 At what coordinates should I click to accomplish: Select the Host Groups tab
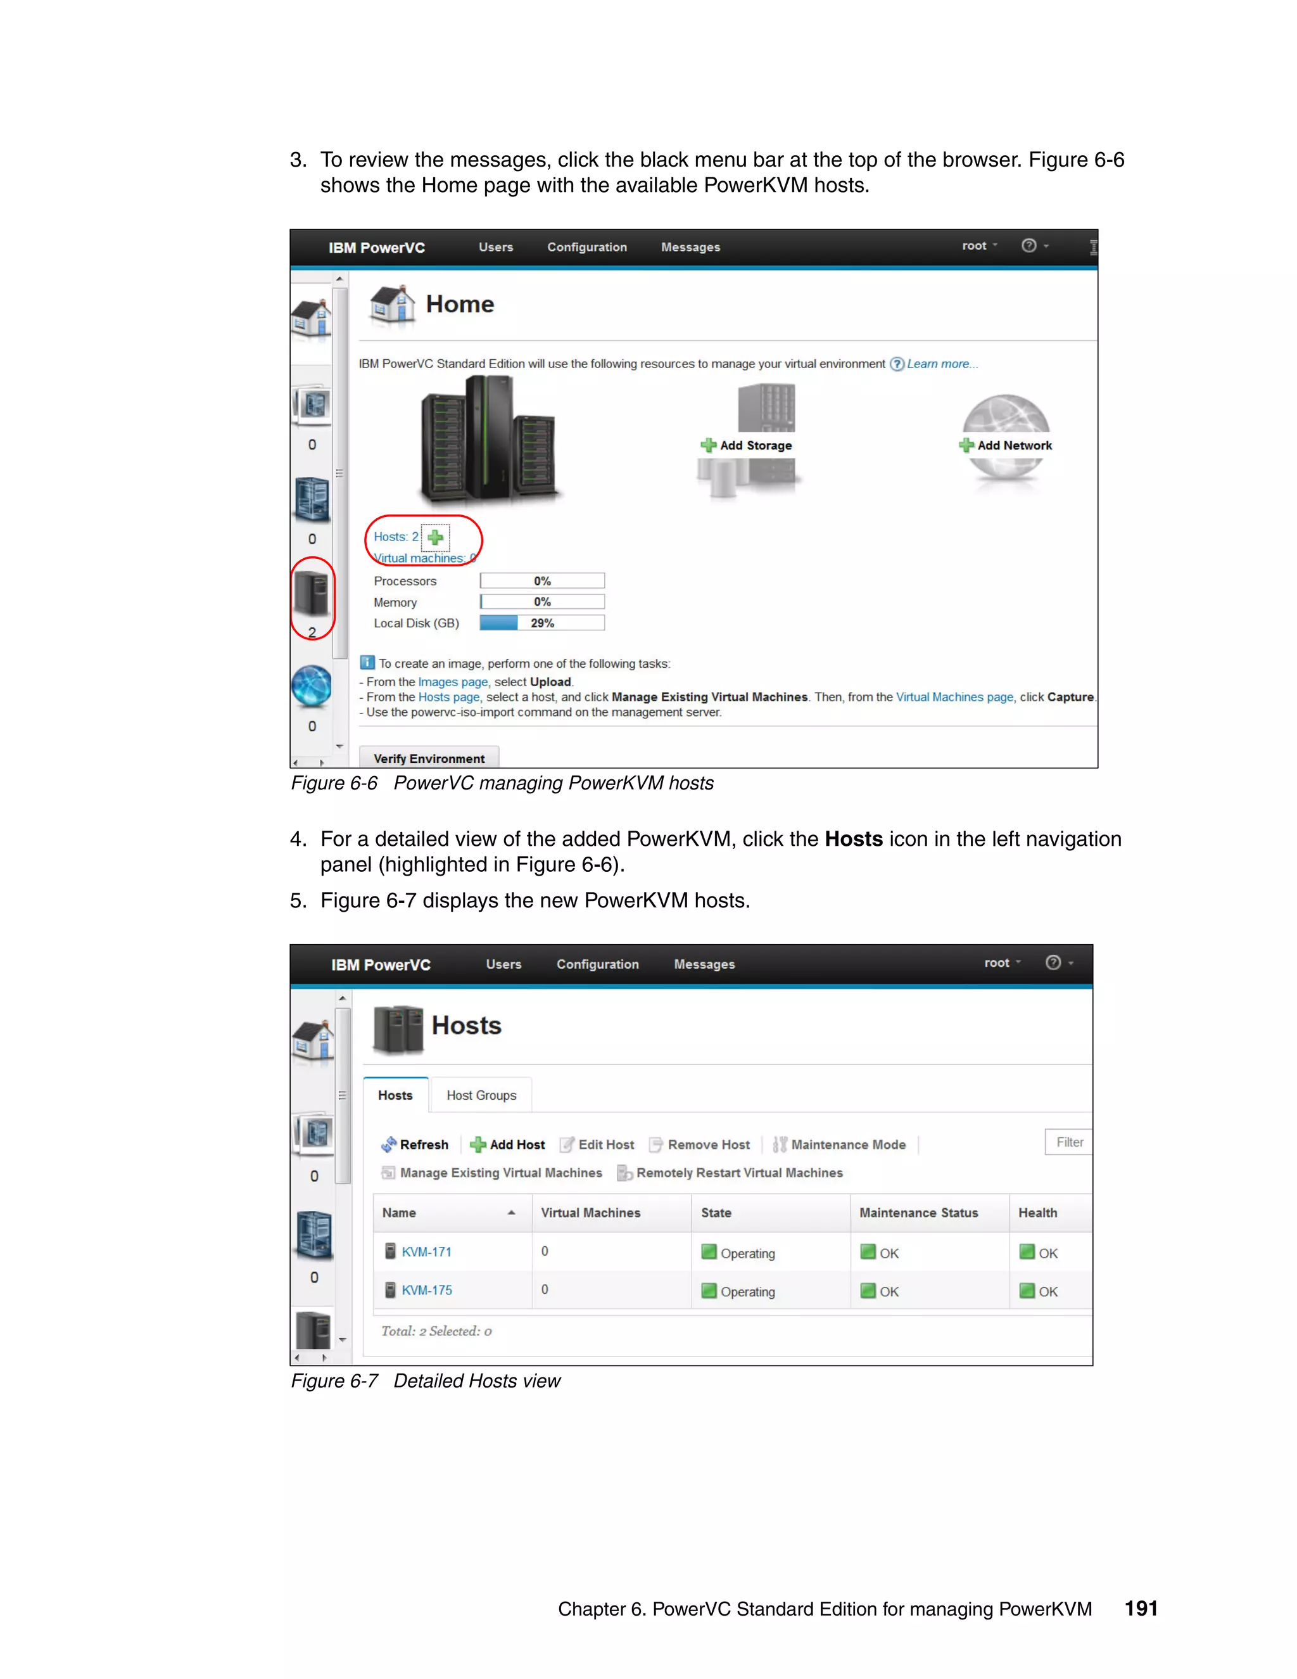tap(481, 1095)
